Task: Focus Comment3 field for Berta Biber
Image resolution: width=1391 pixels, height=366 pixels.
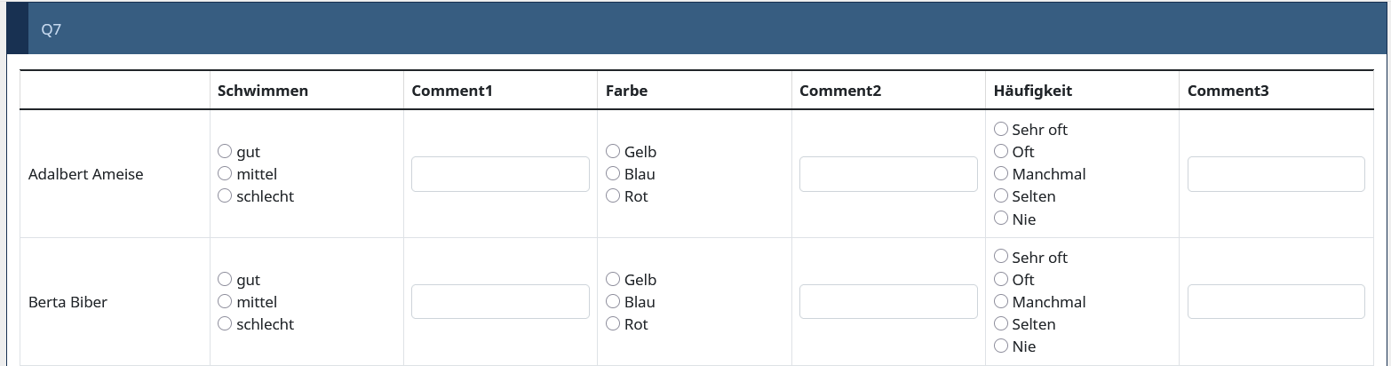Action: click(1276, 302)
